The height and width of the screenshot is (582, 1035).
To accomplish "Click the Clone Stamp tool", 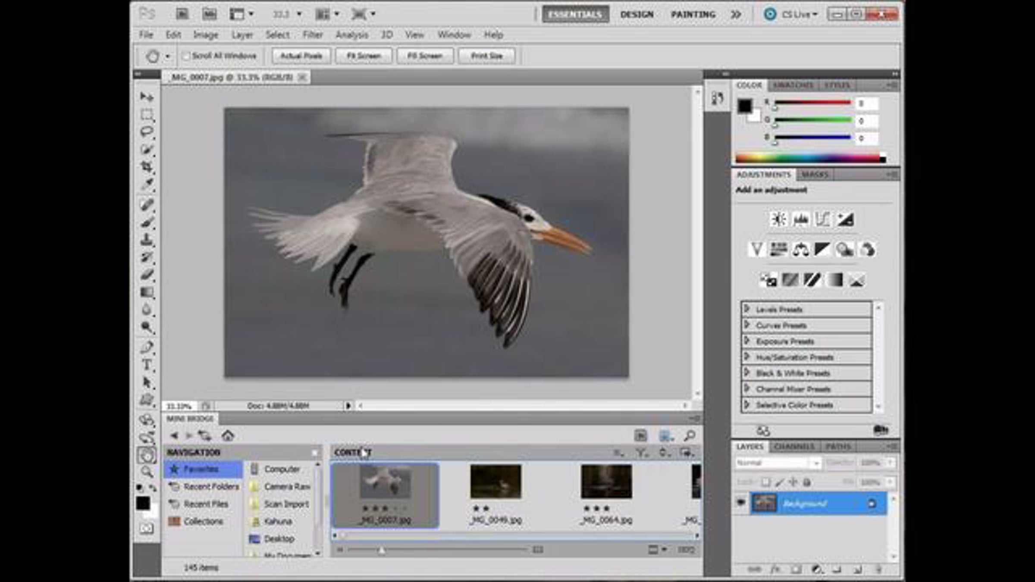I will tap(147, 239).
